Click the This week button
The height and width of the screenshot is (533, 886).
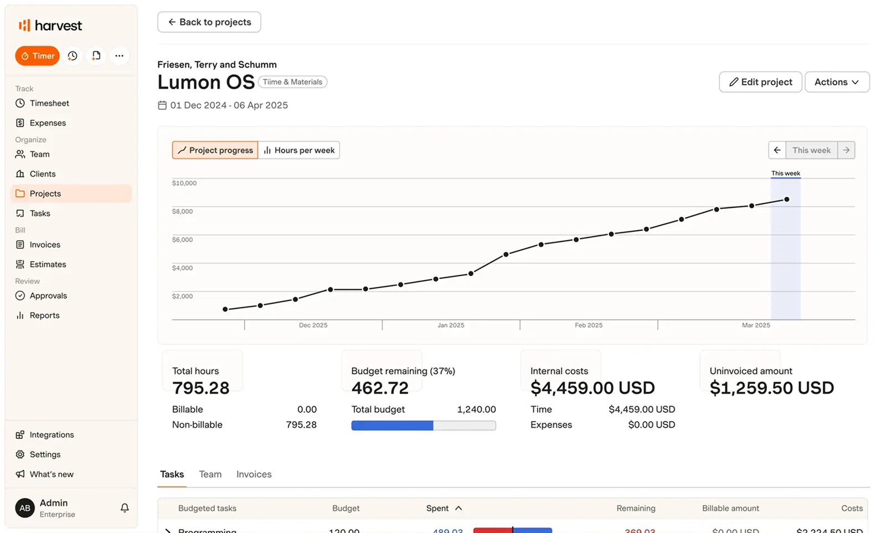pos(811,150)
